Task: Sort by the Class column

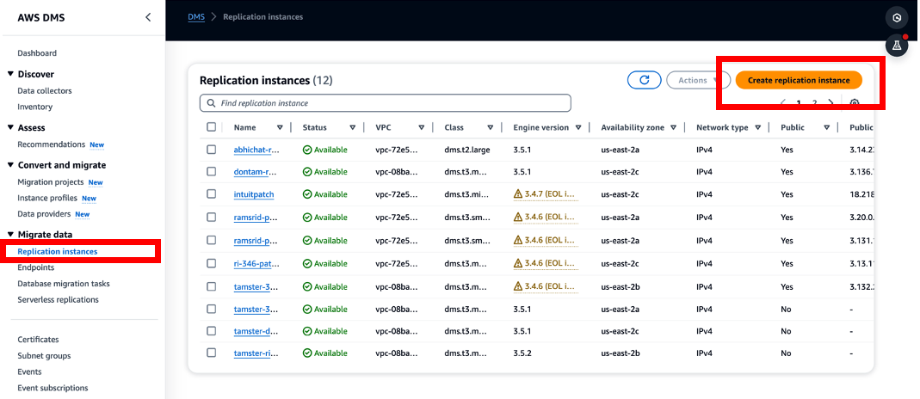Action: [490, 127]
